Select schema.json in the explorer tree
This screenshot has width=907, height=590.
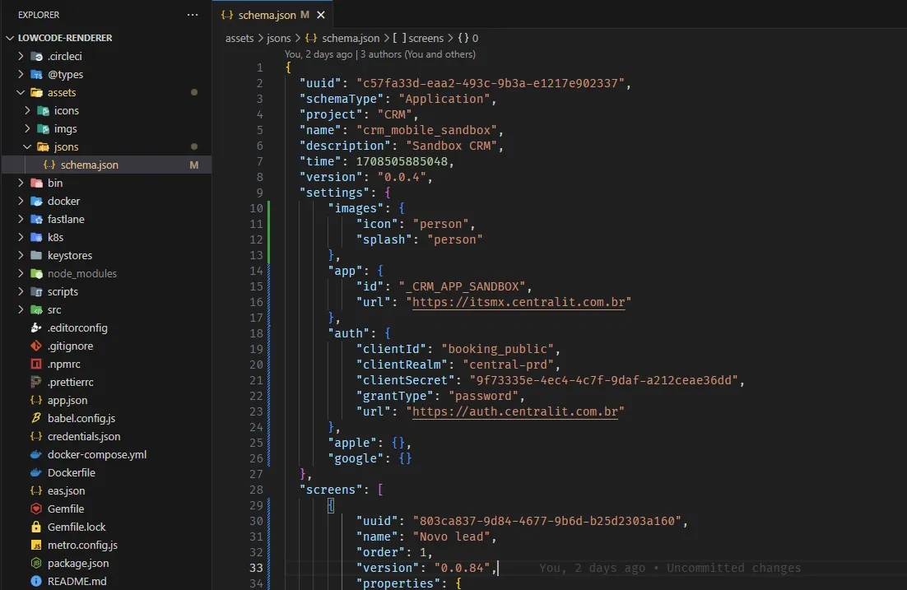point(106,165)
